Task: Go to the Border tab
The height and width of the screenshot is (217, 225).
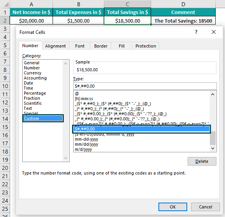Action: pos(101,46)
